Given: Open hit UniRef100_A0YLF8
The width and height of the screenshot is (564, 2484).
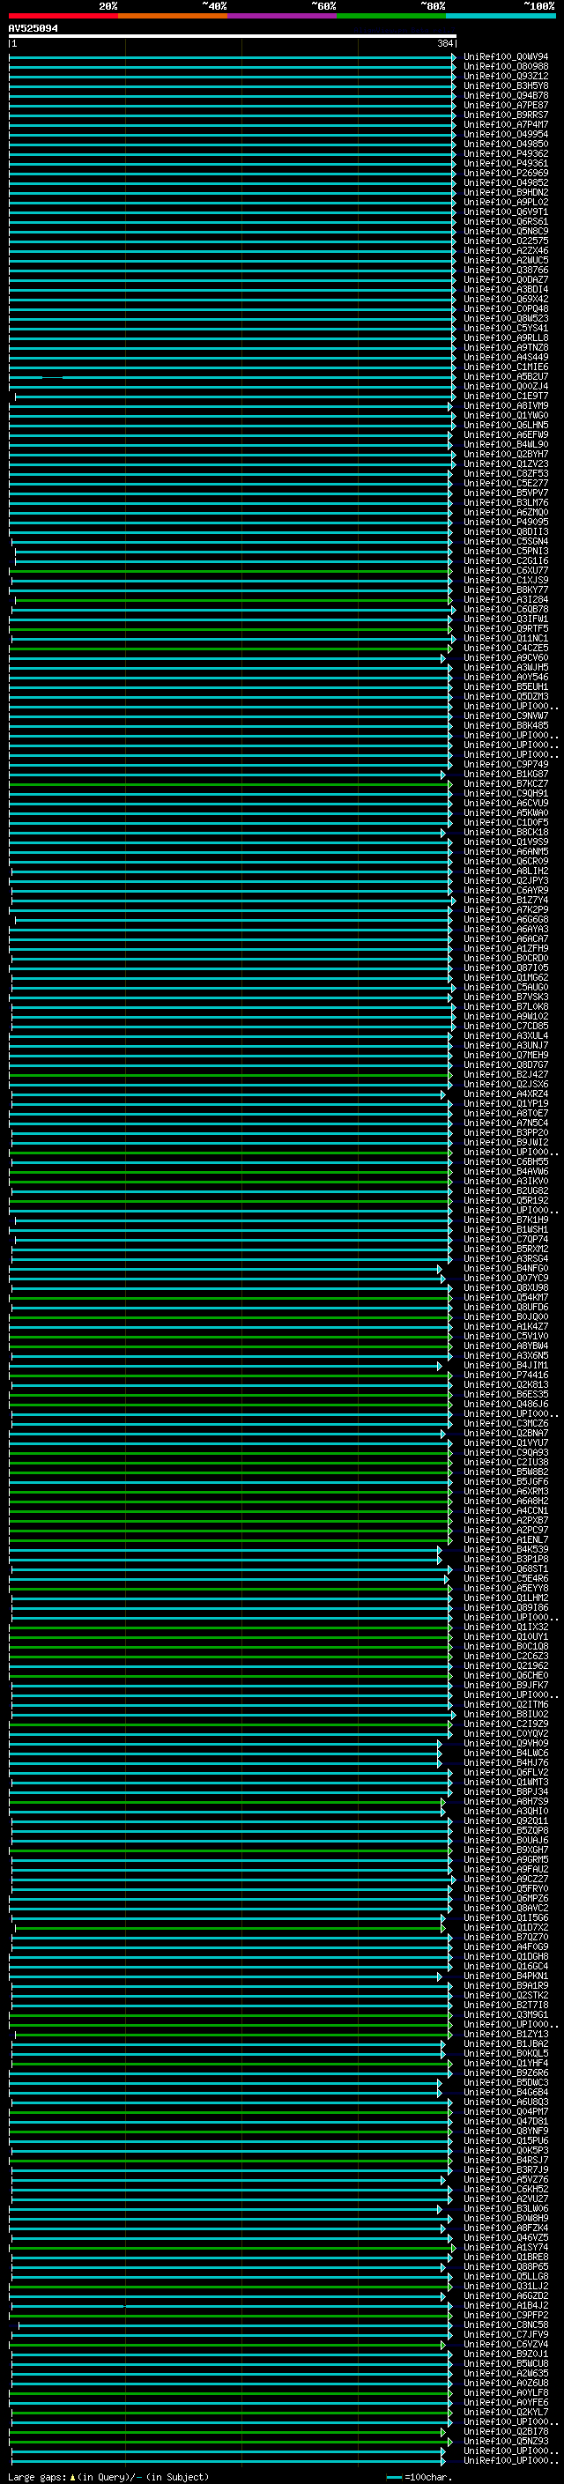Looking at the screenshot, I should click(x=506, y=2392).
